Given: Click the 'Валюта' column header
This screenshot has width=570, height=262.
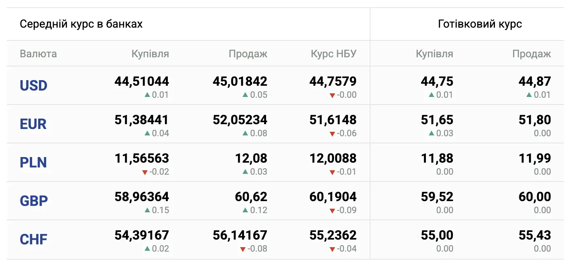Looking at the screenshot, I should click(38, 54).
